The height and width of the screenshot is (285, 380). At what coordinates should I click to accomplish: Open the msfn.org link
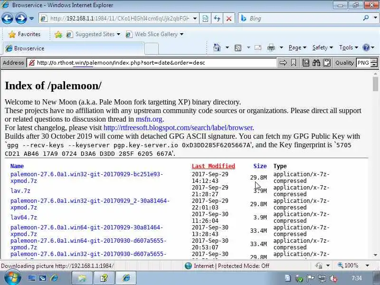click(149, 119)
